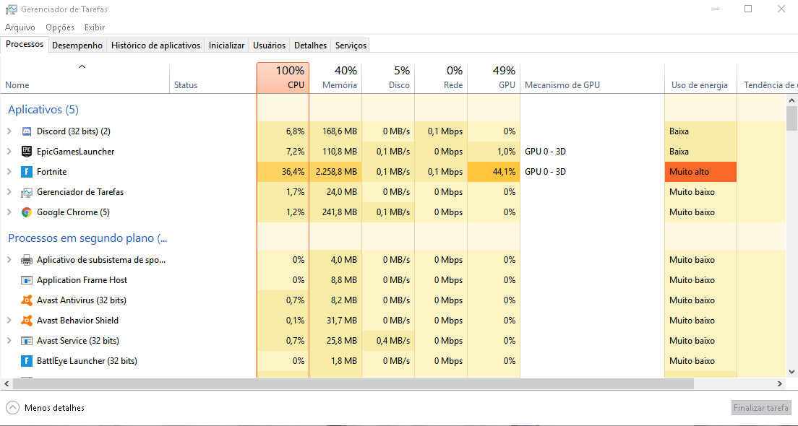Expand the Google Chrome process group
The image size is (798, 426).
(9, 212)
